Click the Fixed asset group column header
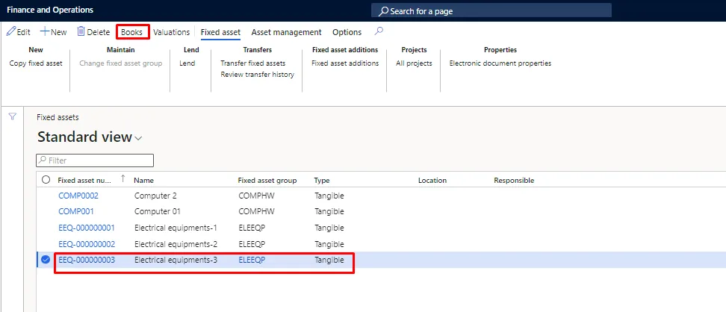 tap(267, 181)
